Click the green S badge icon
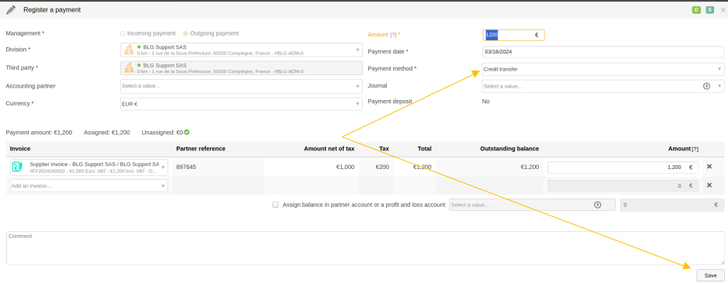The width and height of the screenshot is (728, 283). pos(709,10)
